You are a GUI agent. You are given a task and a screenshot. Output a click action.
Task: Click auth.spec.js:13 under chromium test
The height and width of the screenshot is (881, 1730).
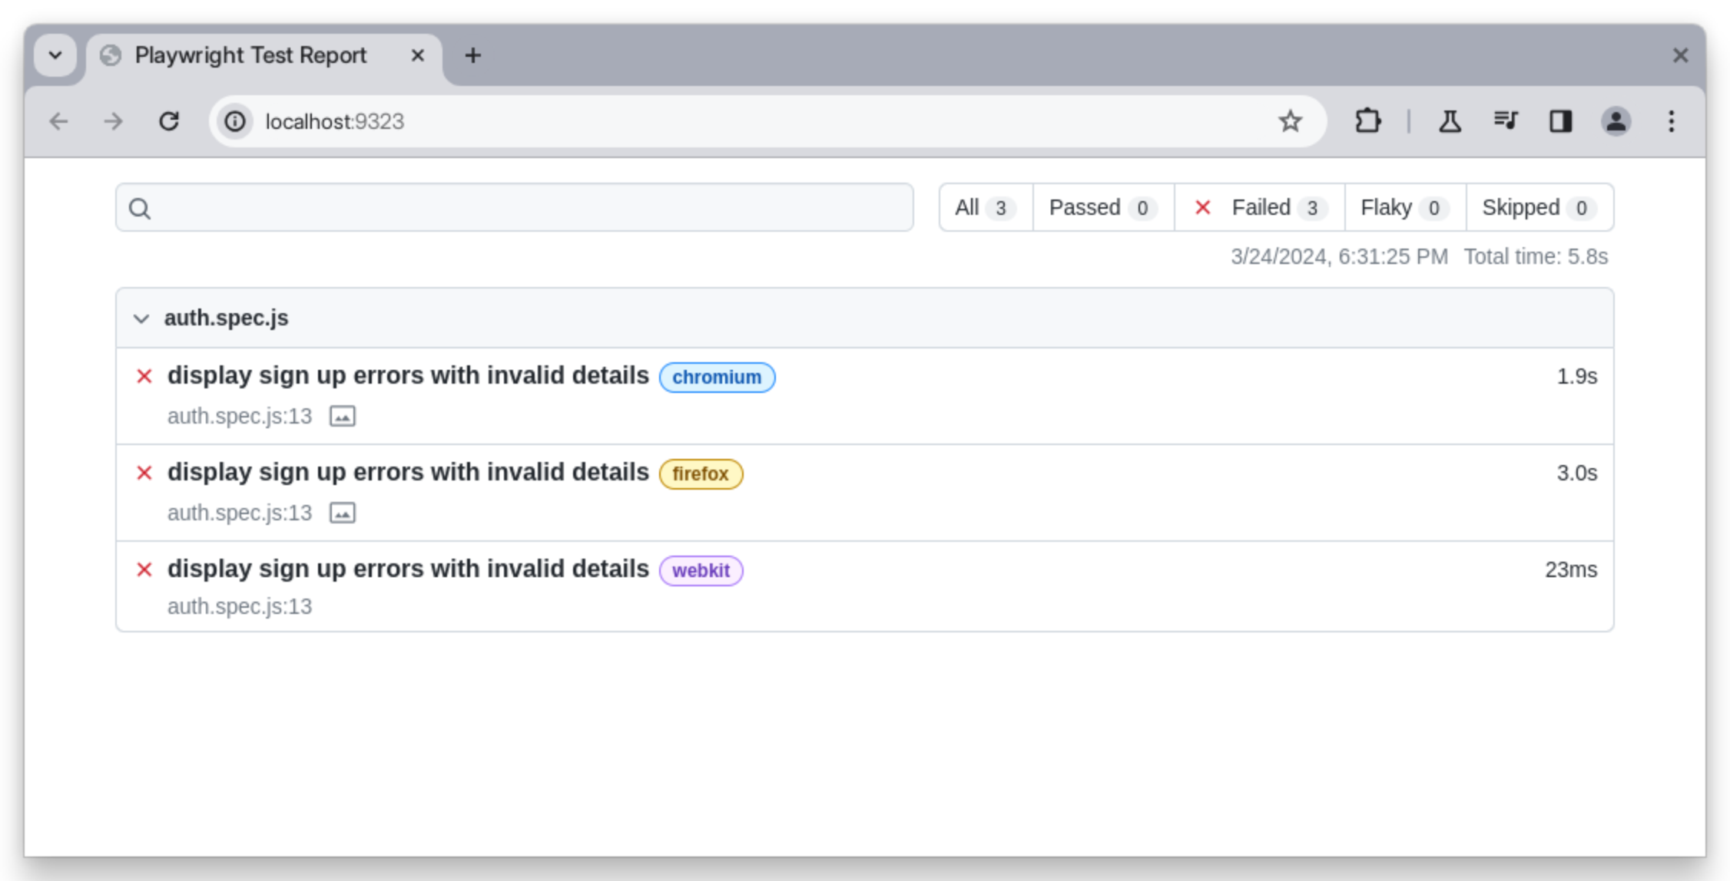tap(240, 416)
